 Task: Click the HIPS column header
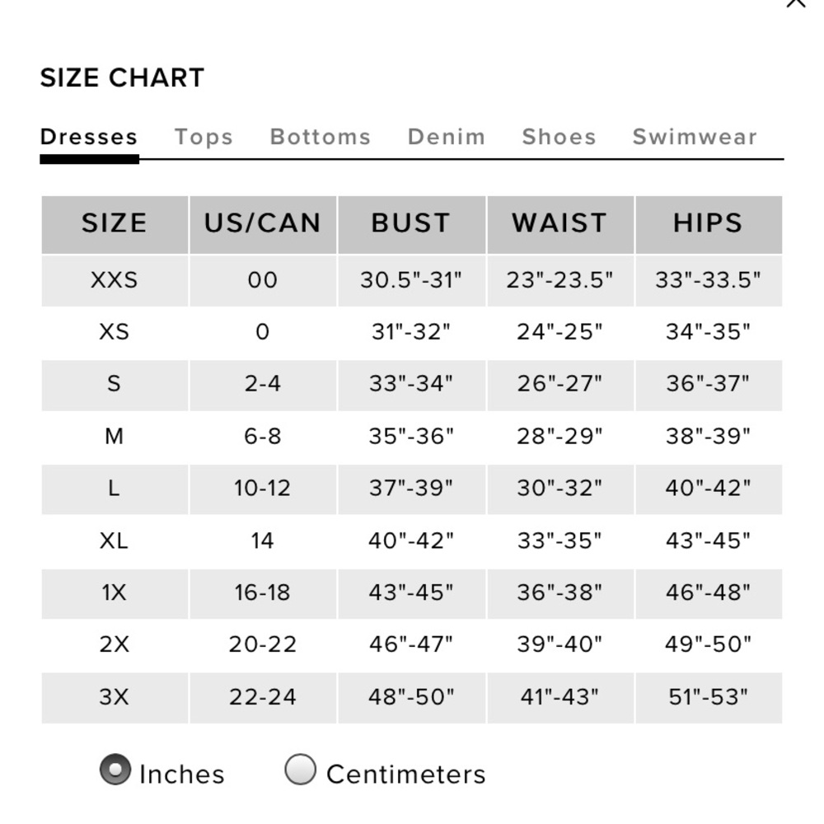tap(709, 224)
